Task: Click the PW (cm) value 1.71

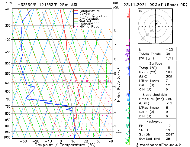Action: pyautogui.click(x=169, y=58)
